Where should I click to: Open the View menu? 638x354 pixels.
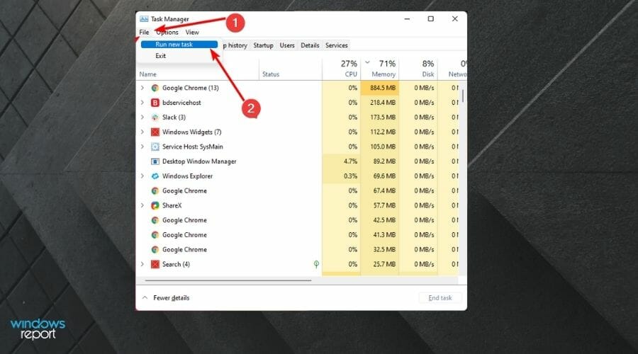click(192, 32)
